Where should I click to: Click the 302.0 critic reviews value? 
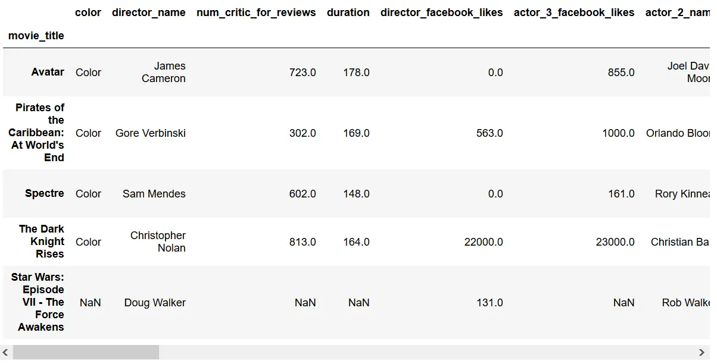pyautogui.click(x=303, y=133)
